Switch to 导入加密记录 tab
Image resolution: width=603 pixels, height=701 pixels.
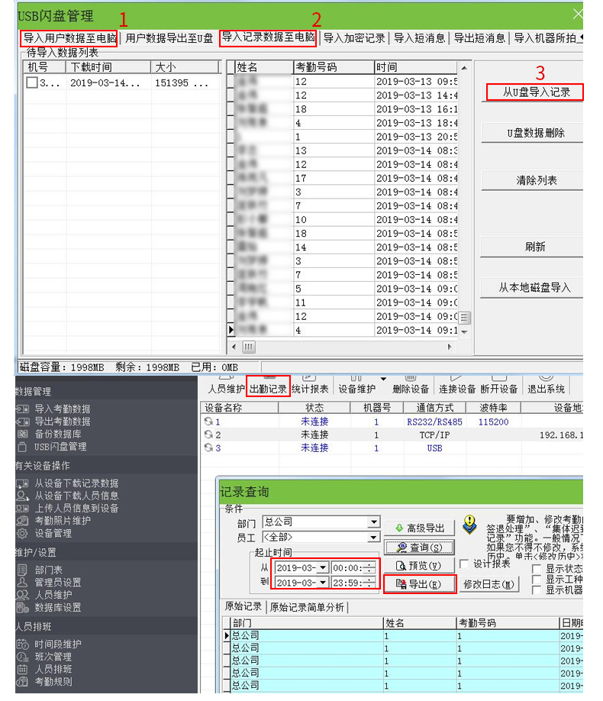[x=354, y=38]
